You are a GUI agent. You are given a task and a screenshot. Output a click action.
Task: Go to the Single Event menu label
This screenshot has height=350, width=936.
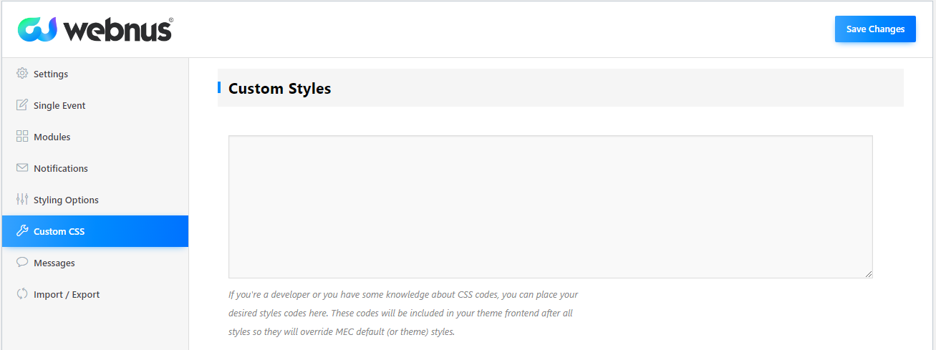point(59,106)
